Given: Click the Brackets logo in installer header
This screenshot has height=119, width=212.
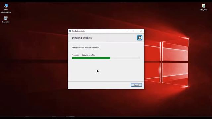Looking at the screenshot, I should (140, 38).
